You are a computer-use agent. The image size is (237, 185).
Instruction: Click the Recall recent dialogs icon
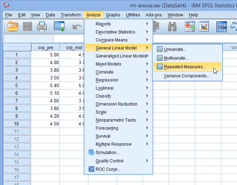click(59, 26)
